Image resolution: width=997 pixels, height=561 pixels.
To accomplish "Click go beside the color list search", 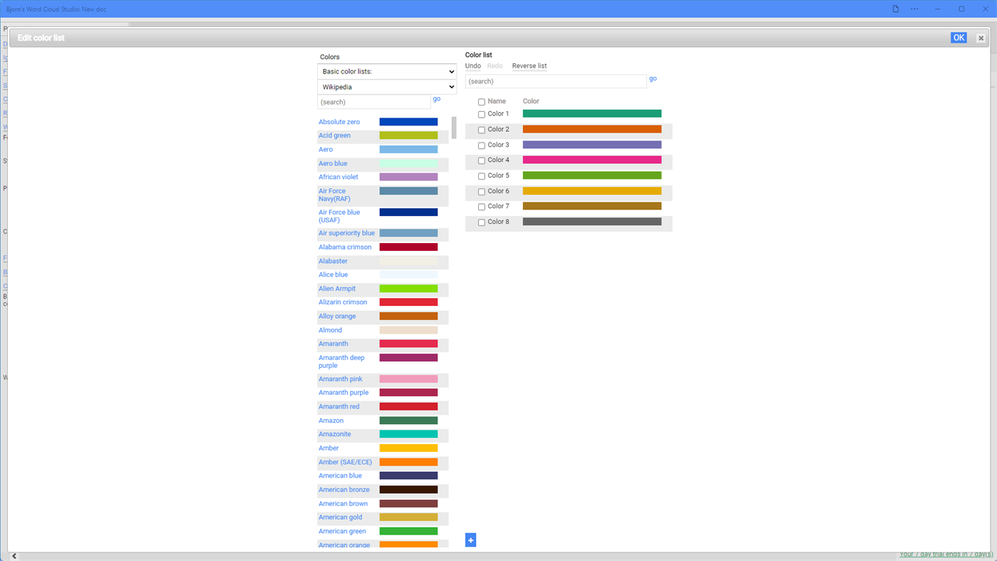I will [652, 78].
